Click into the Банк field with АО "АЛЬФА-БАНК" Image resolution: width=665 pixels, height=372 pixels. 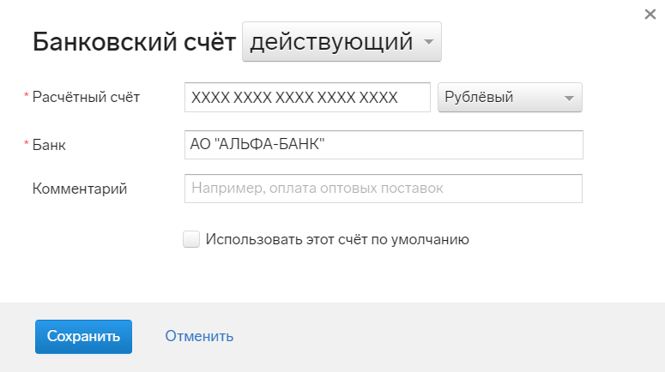point(384,145)
